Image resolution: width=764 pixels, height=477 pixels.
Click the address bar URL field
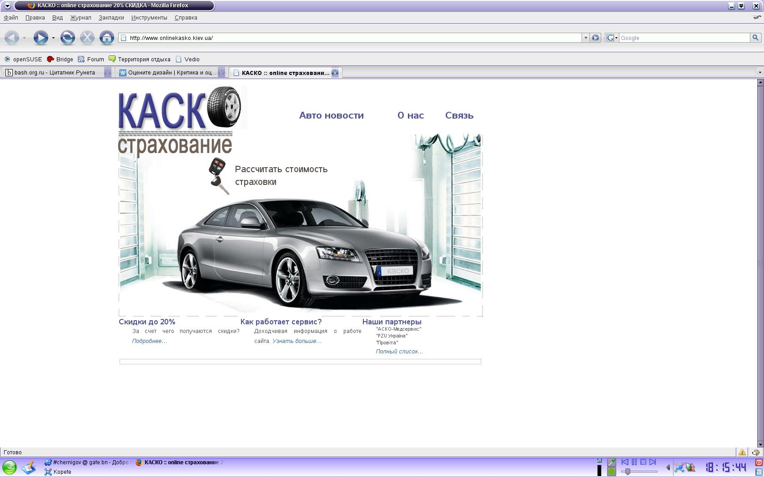(350, 38)
